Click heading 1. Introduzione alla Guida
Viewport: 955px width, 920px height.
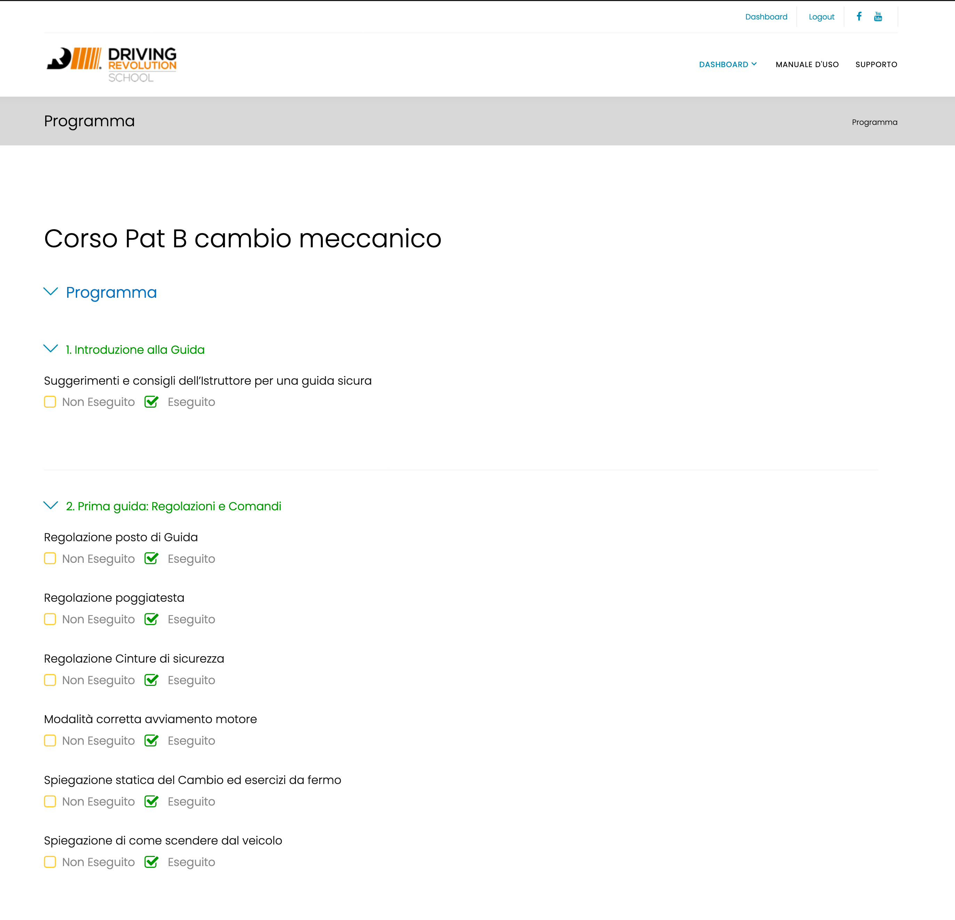pyautogui.click(x=135, y=350)
